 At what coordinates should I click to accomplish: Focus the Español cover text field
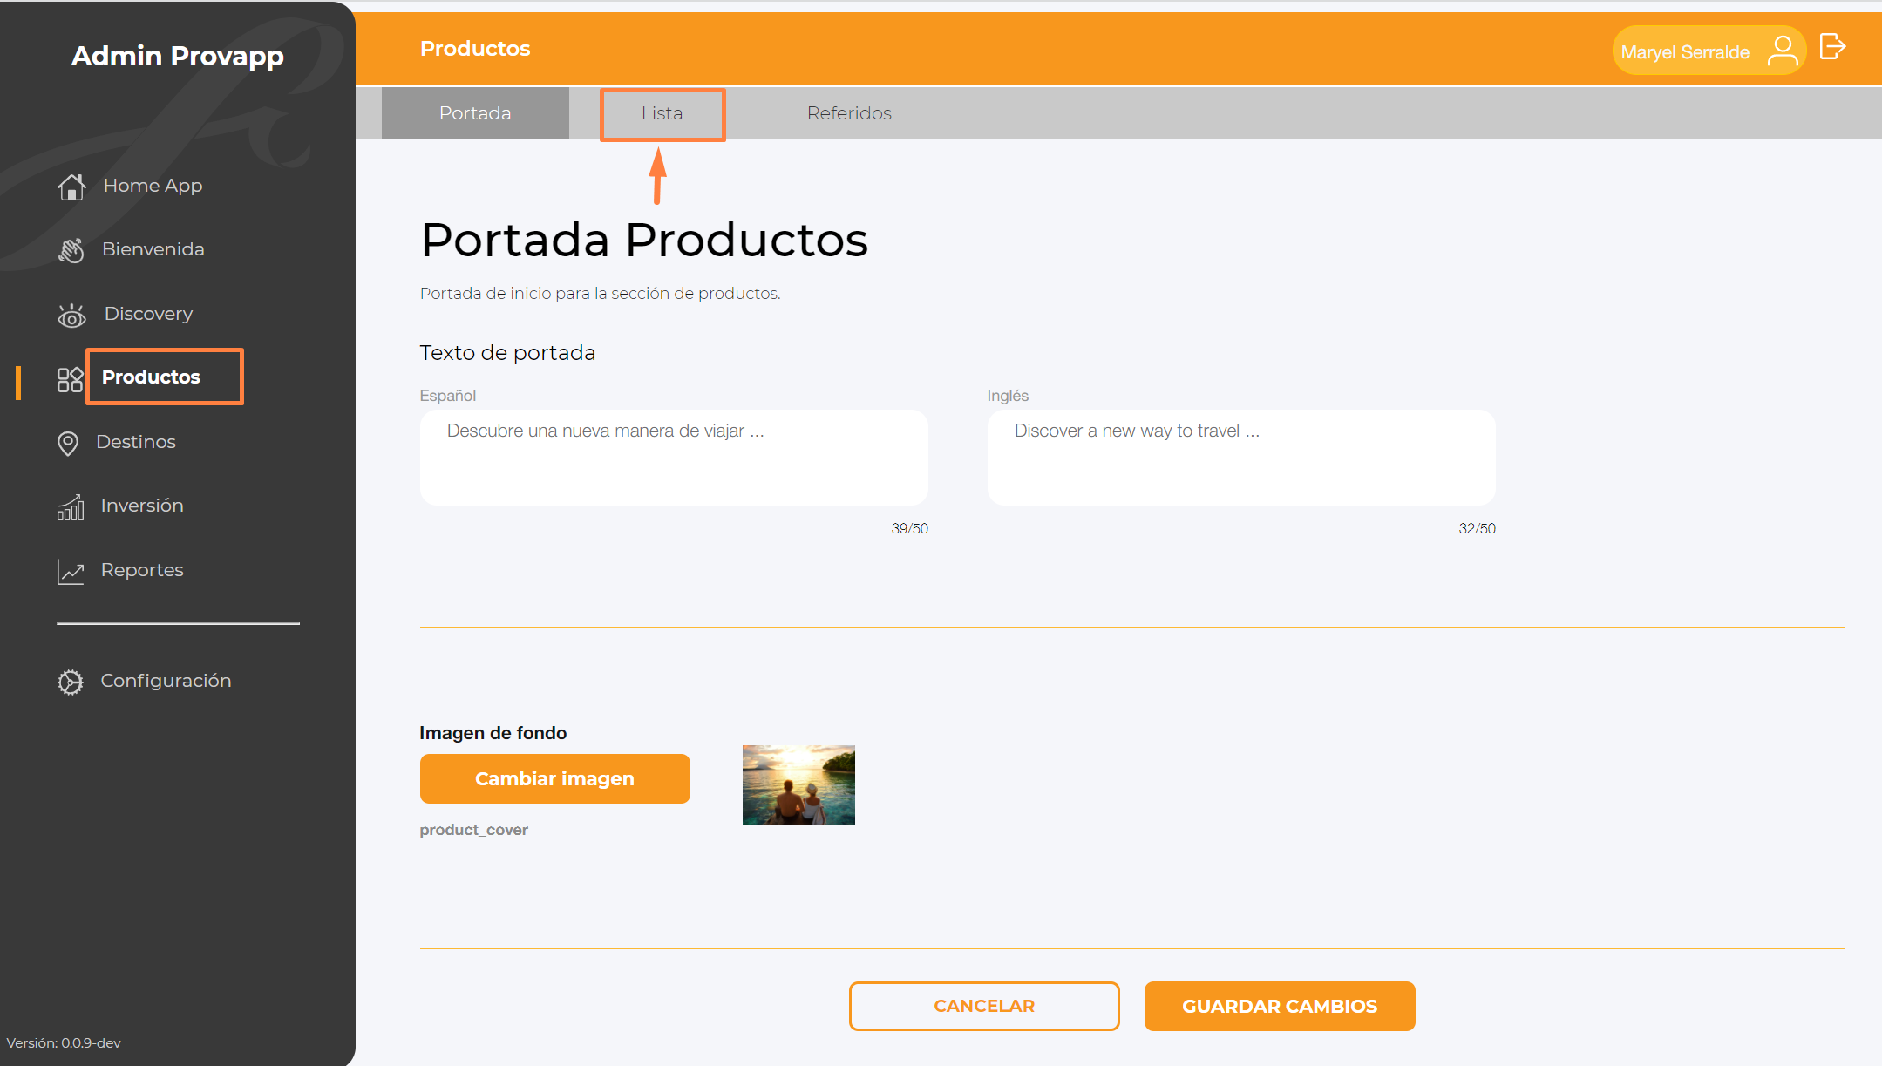click(x=674, y=457)
